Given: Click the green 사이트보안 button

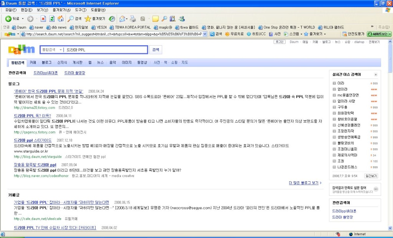Looking at the screenshot, I should [378, 34].
